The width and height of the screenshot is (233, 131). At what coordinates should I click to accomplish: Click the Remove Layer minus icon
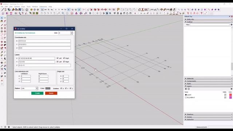[x=189, y=89]
